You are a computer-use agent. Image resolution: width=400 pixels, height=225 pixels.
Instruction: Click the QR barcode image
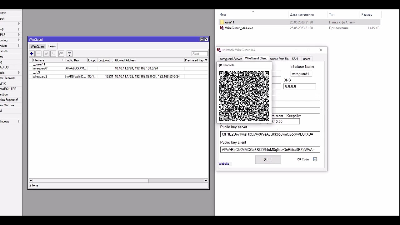244,96
